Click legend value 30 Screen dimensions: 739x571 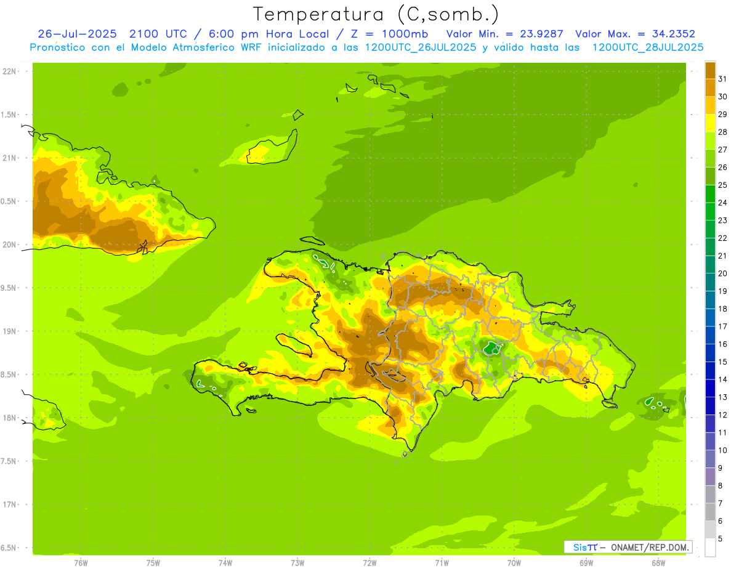(722, 97)
